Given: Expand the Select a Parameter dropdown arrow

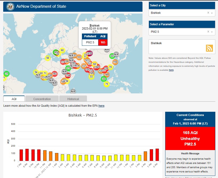Looking at the screenshot, I should [x=212, y=32].
